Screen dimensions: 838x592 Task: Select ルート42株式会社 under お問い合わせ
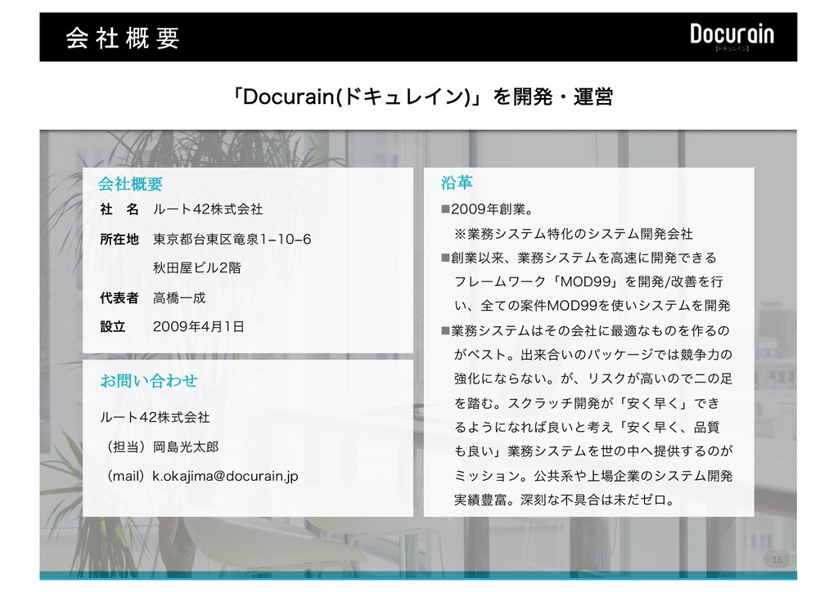tap(155, 418)
